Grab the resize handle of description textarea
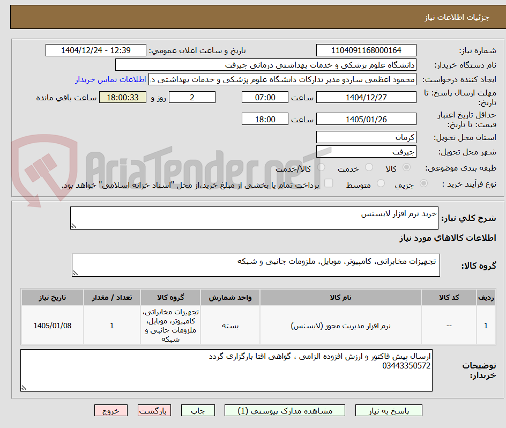 (73, 226)
